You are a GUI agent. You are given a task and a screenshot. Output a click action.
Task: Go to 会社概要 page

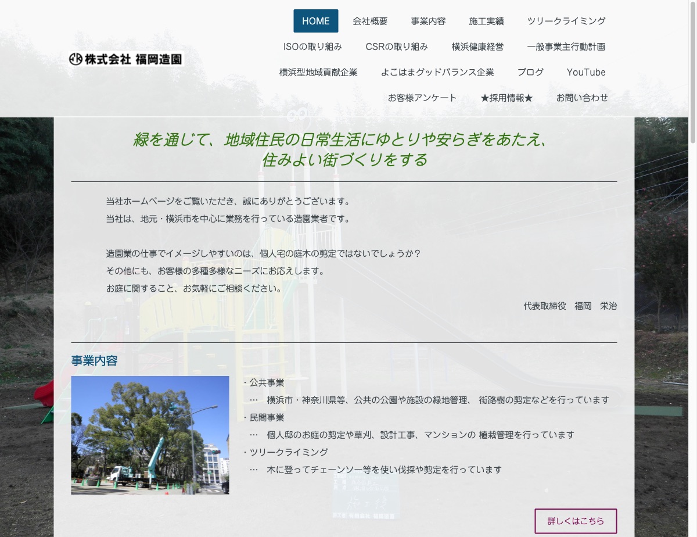click(370, 21)
